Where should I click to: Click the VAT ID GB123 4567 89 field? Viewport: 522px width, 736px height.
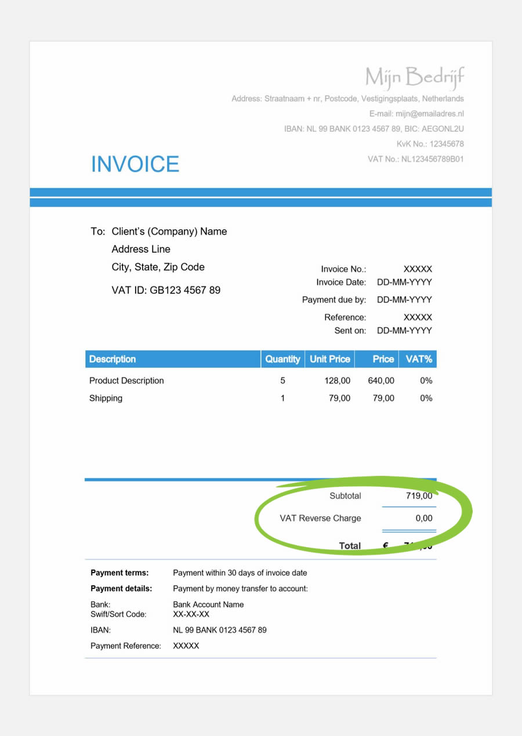tap(166, 290)
